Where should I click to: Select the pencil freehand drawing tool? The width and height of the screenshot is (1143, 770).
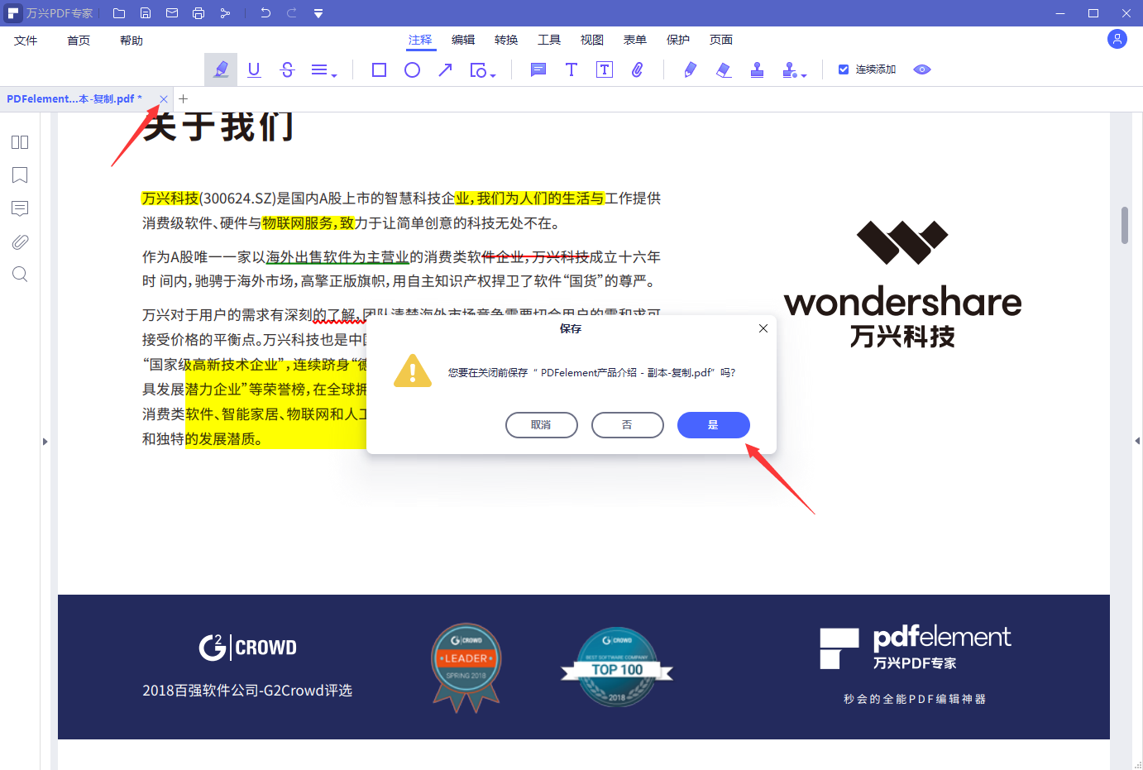pos(689,69)
